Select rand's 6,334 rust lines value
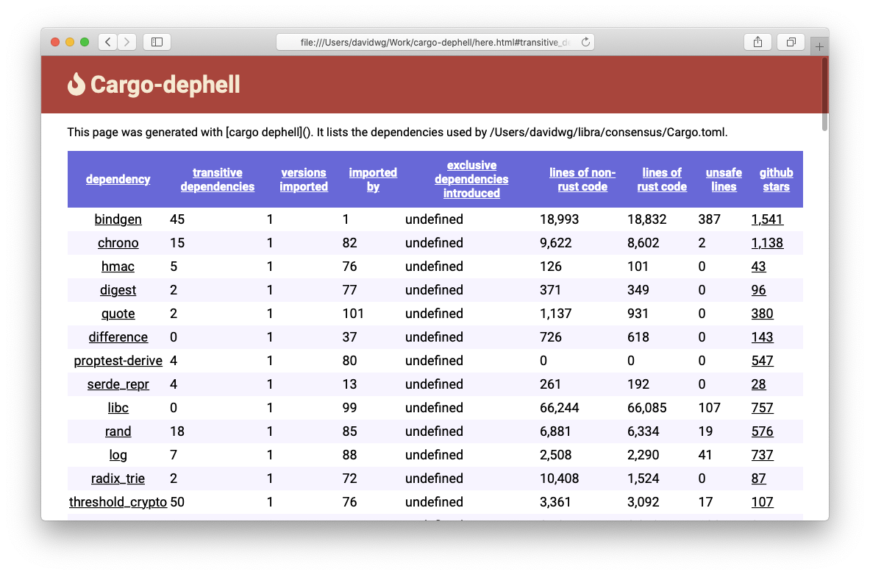The width and height of the screenshot is (870, 575). (x=643, y=431)
